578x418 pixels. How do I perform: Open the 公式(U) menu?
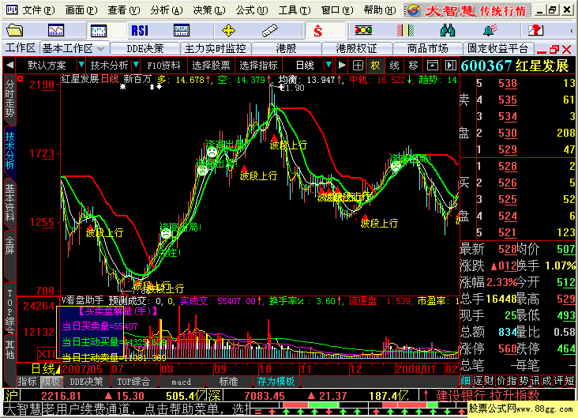pyautogui.click(x=252, y=10)
